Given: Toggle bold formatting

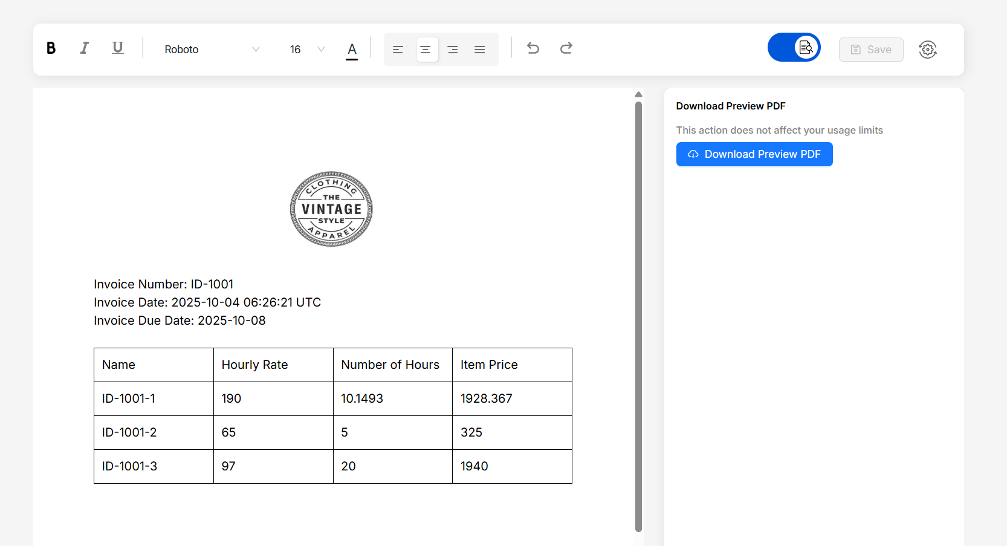Looking at the screenshot, I should [51, 48].
